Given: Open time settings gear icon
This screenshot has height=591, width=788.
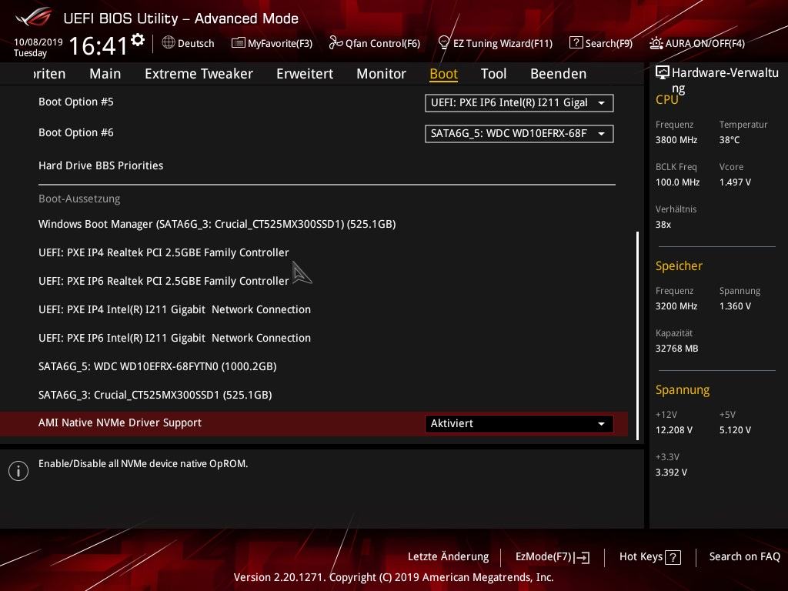Looking at the screenshot, I should (138, 40).
